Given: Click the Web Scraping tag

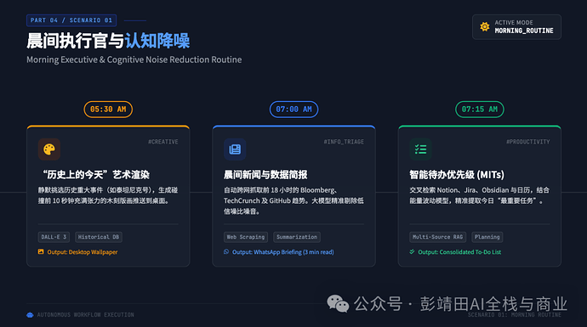Looking at the screenshot, I should [x=246, y=237].
